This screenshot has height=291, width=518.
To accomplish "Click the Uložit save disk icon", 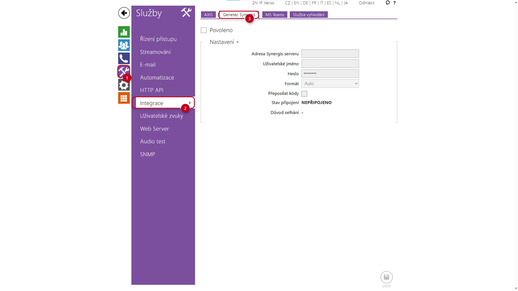I will (x=386, y=277).
